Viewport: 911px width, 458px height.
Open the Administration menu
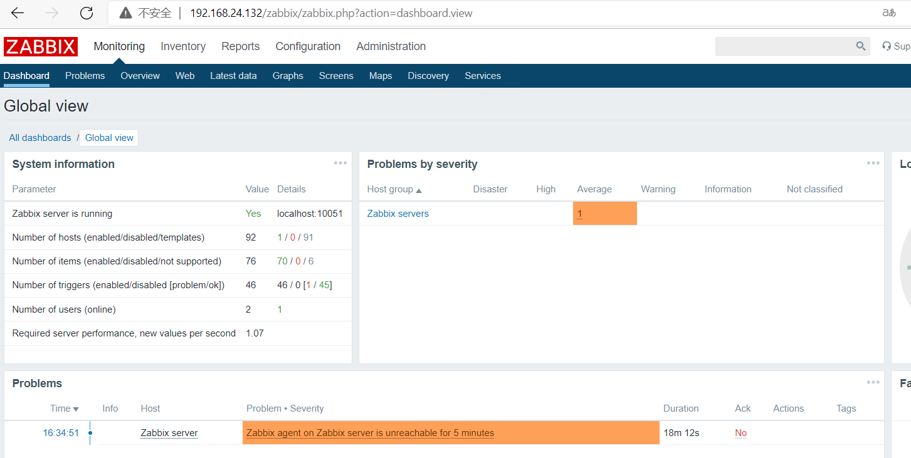(391, 46)
